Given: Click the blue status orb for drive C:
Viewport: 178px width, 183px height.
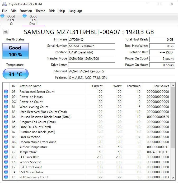Looking at the screenshot, I should (2, 16).
